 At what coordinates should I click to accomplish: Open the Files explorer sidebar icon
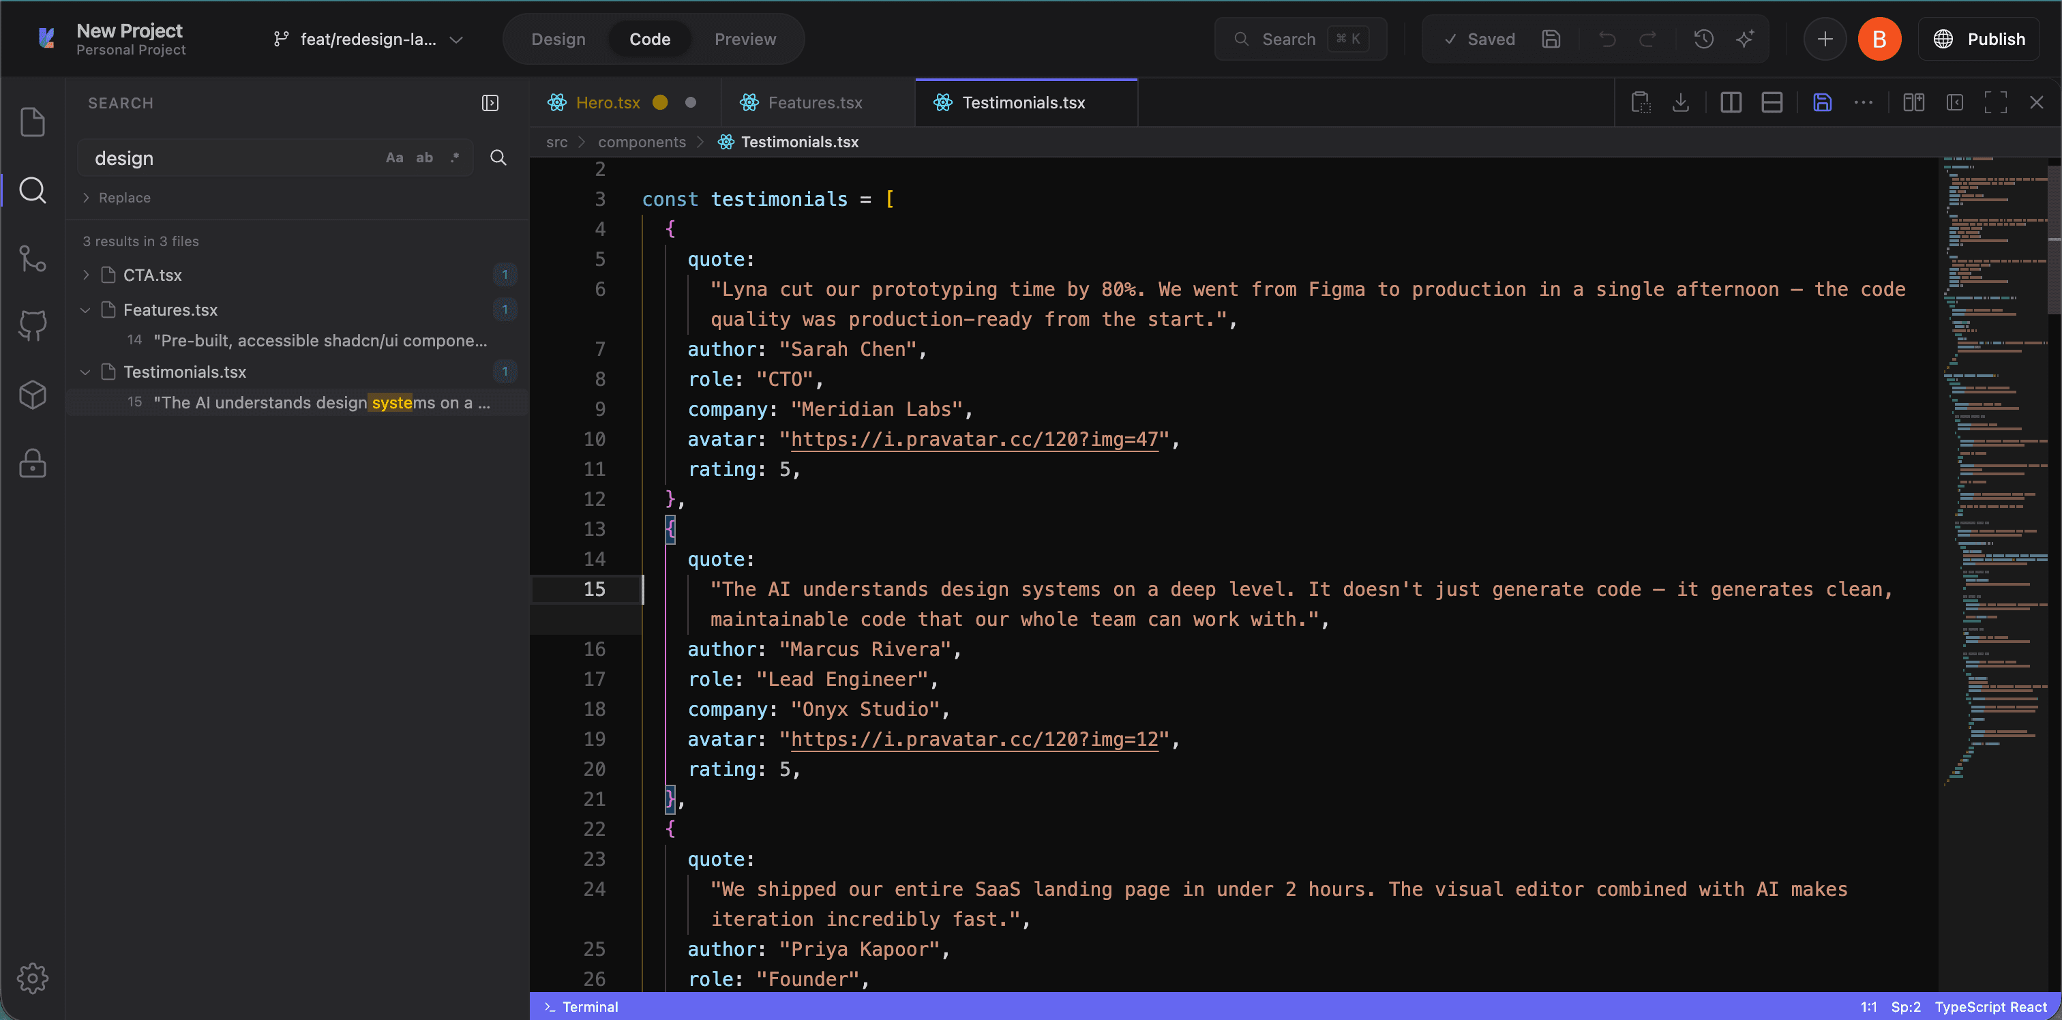[x=32, y=121]
